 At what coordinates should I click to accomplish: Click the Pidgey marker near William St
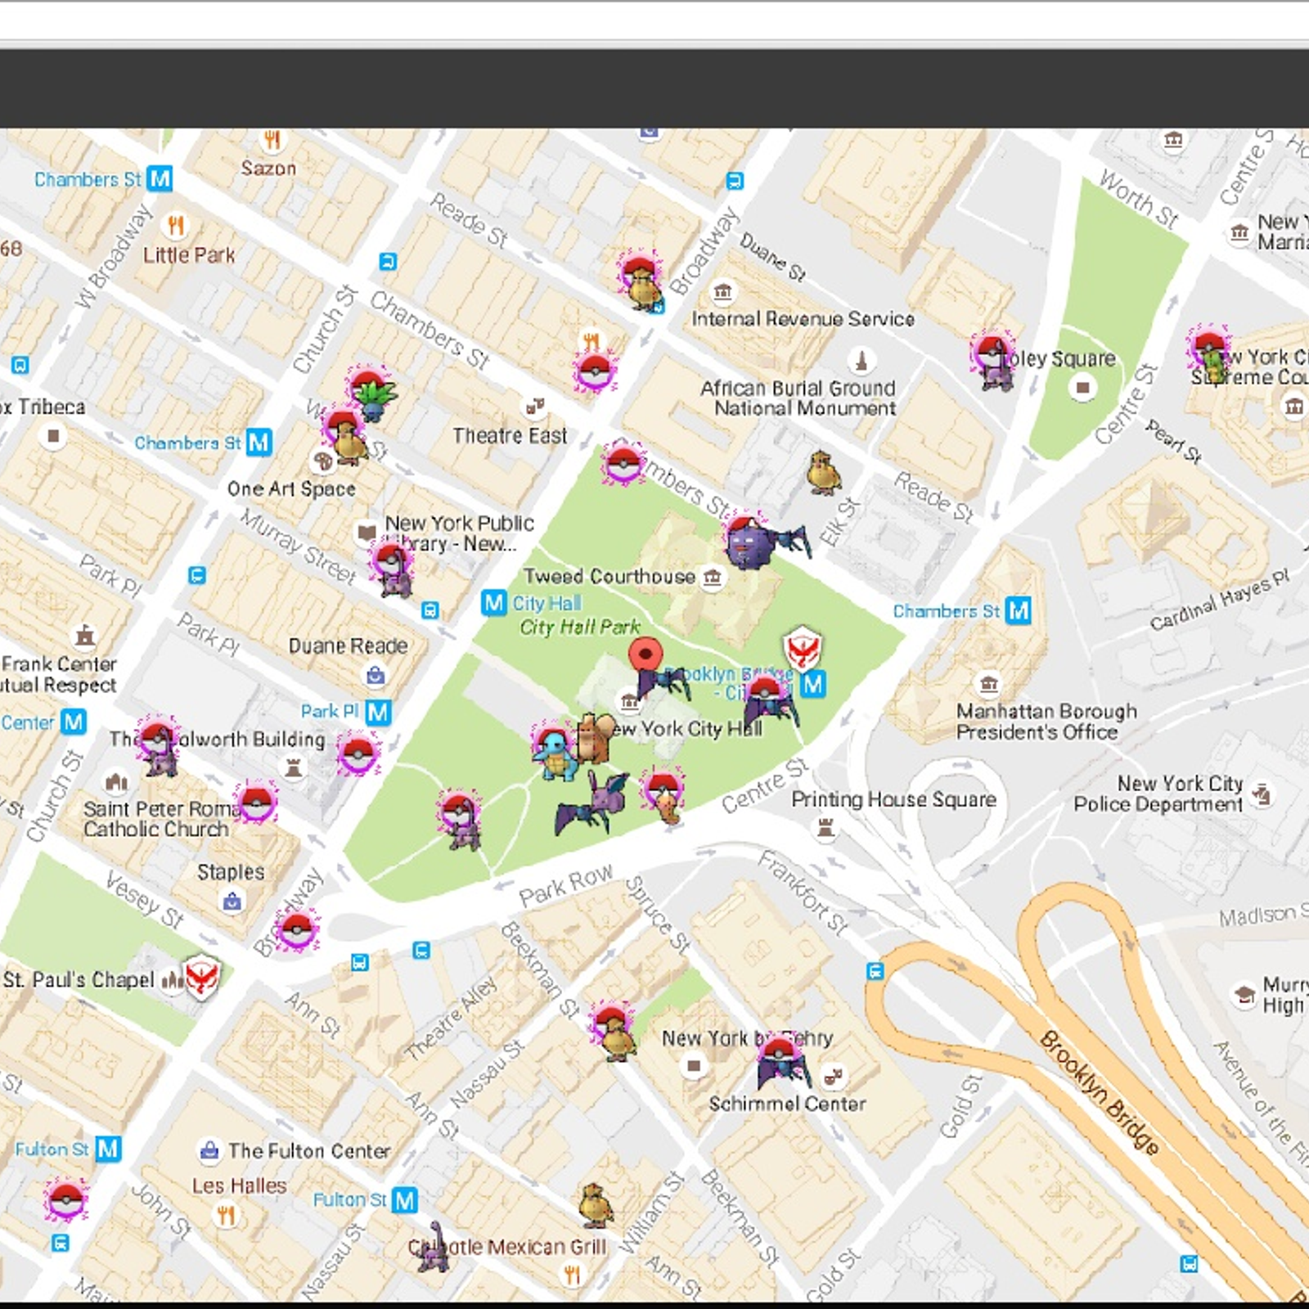[596, 1205]
